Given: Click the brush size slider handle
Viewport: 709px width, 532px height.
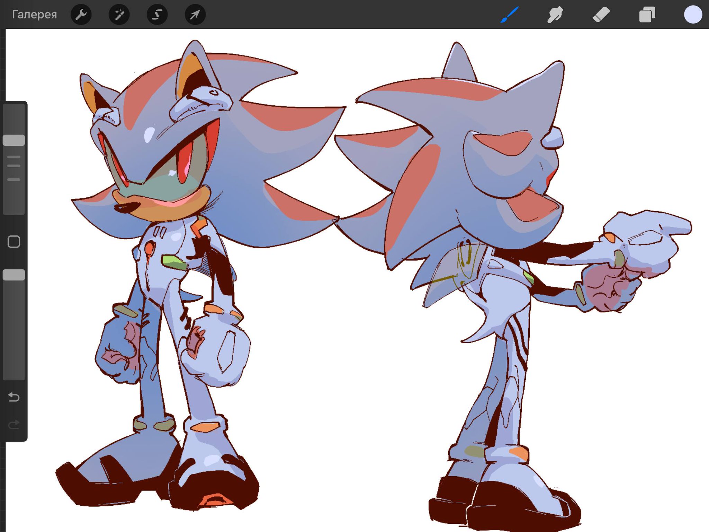Looking at the screenshot, I should (14, 140).
